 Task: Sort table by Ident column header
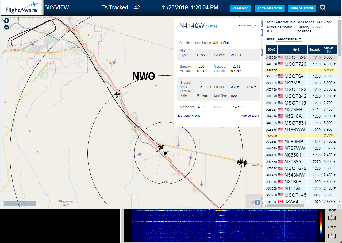point(296,49)
